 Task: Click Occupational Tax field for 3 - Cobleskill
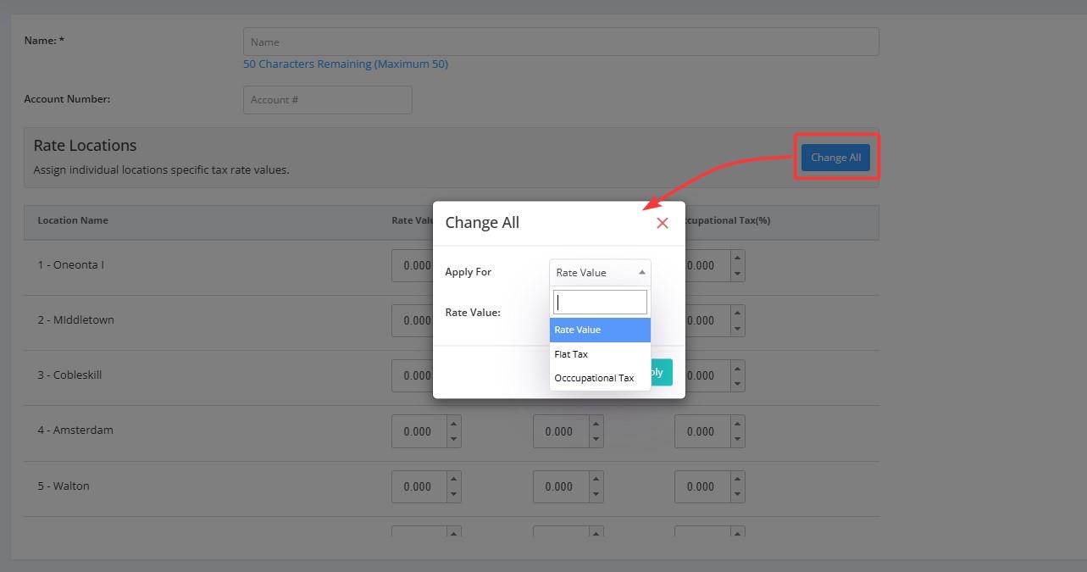(707, 375)
